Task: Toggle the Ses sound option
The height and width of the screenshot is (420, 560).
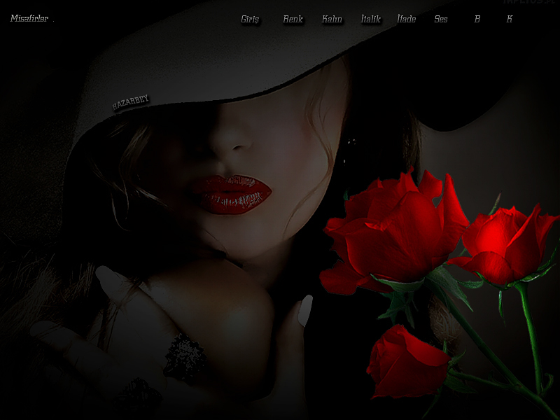Action: (x=441, y=20)
